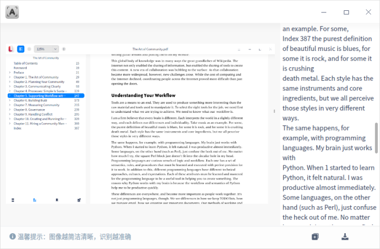Click the zoom-in plus icon in the preview
The image size is (380, 249).
tap(64, 49)
